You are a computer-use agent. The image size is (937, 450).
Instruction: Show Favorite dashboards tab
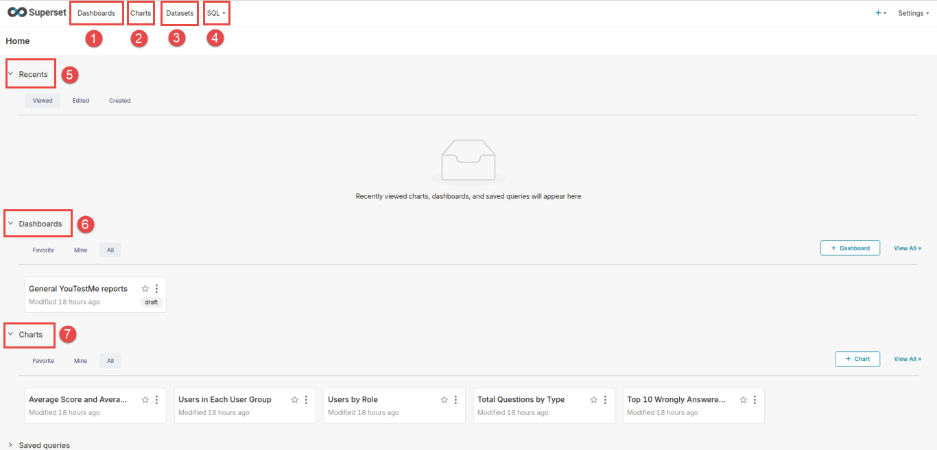[x=43, y=250]
